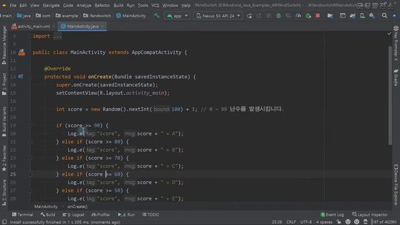
Task: Open the VCS menu
Action: pos(155,6)
